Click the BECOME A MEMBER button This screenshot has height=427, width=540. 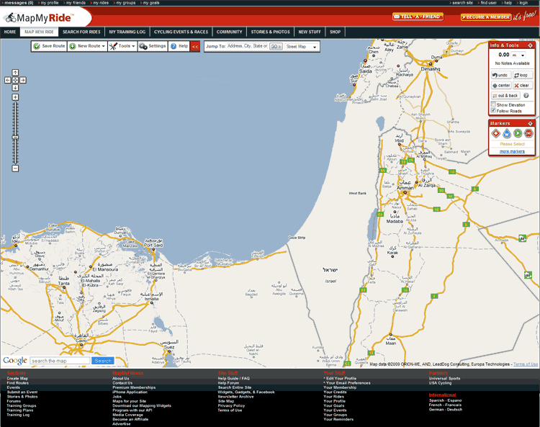485,17
